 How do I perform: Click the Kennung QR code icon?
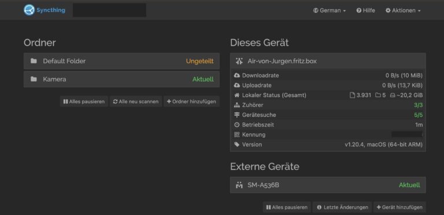click(237, 135)
